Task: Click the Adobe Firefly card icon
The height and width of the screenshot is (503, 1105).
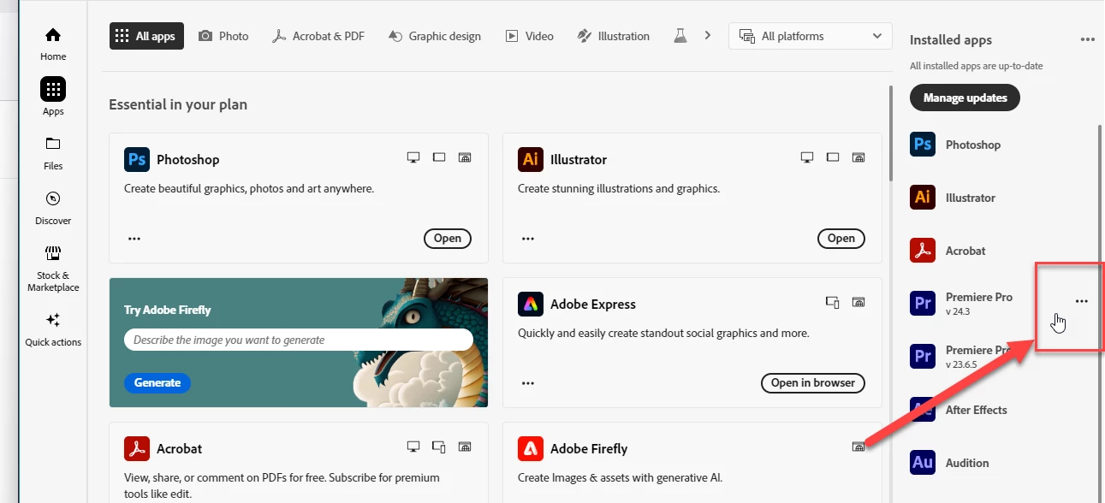Action: coord(531,448)
